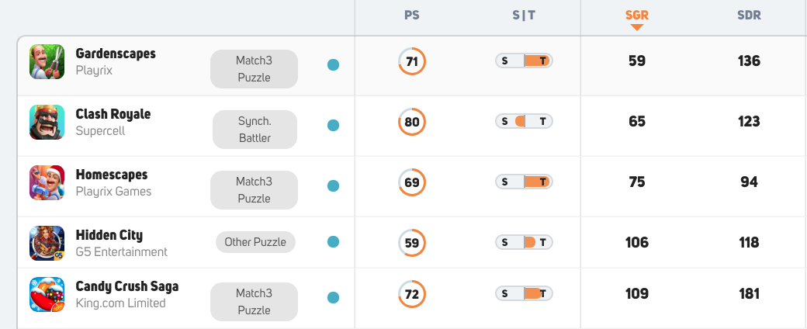Viewport: 807px width, 329px height.
Task: Click the Candy Crush Saga icon
Action: pos(47,295)
